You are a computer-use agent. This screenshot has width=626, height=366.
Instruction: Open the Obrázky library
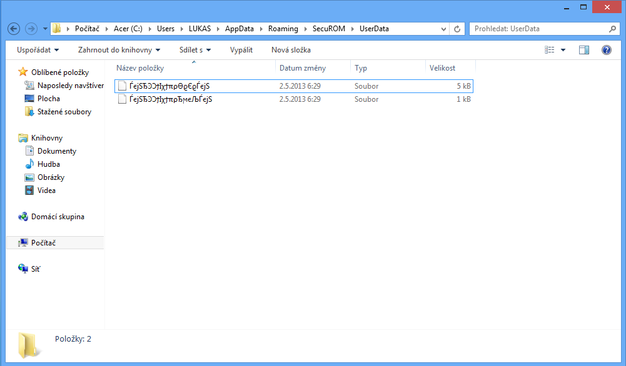pyautogui.click(x=51, y=177)
